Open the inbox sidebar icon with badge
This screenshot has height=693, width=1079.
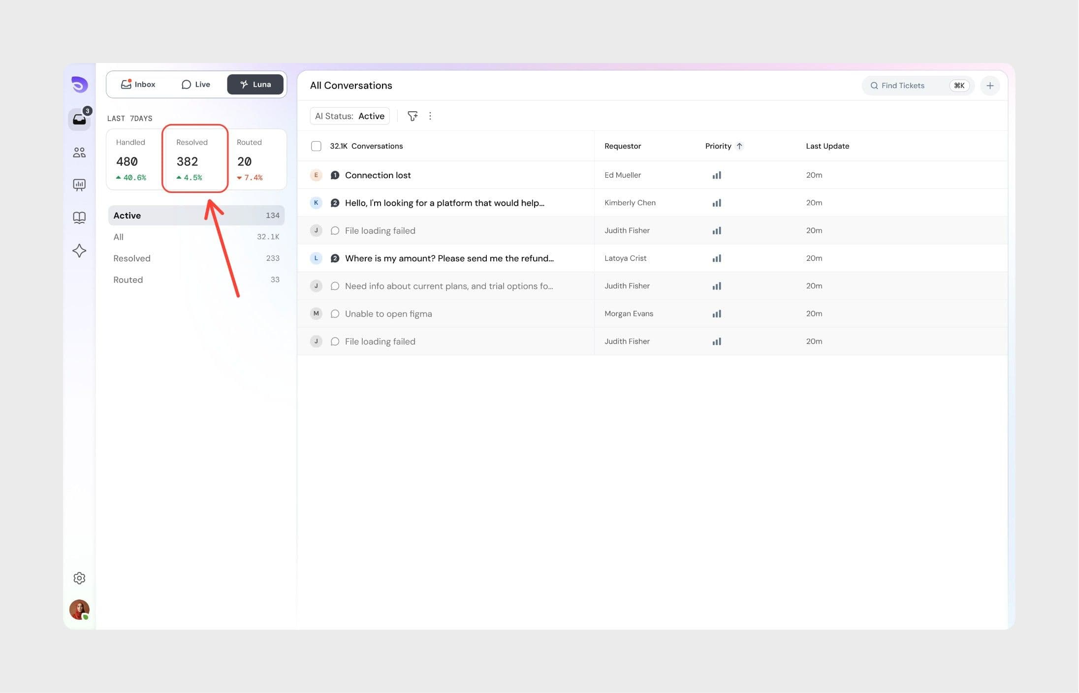tap(79, 119)
